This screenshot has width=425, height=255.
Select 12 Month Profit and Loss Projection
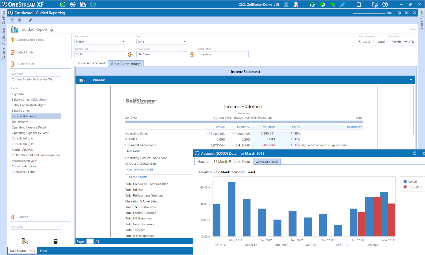(36, 155)
